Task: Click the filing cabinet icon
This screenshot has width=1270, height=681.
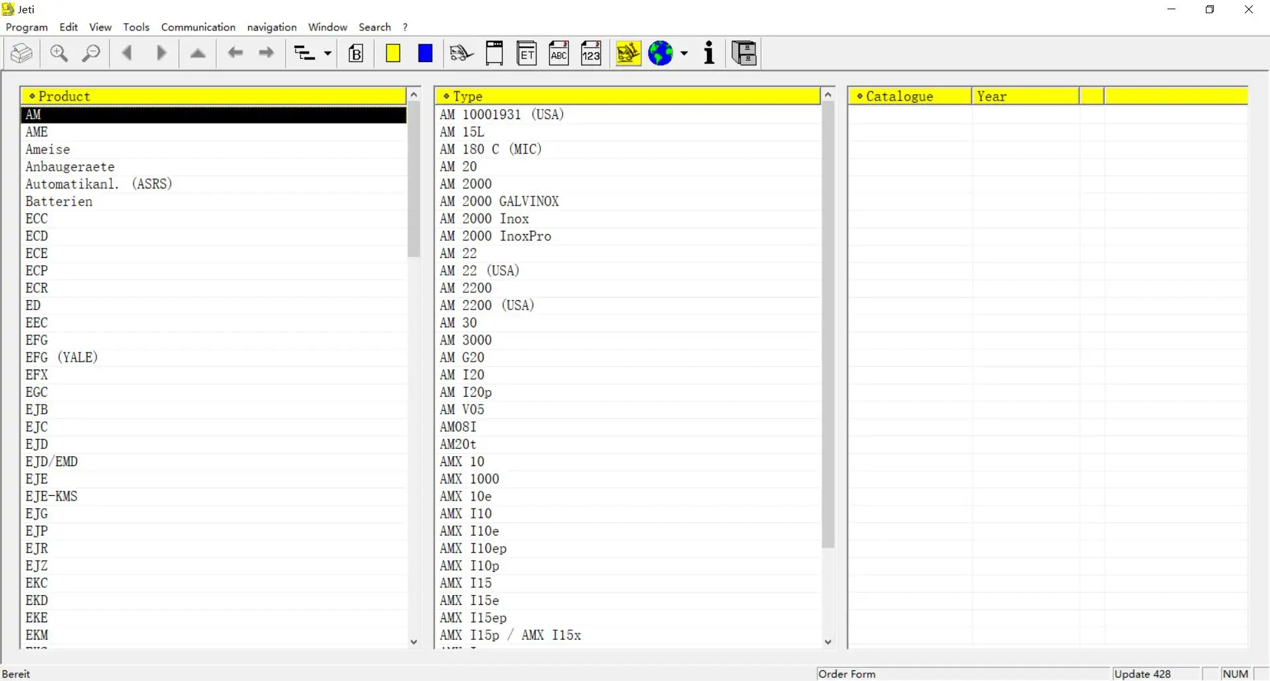Action: [745, 53]
